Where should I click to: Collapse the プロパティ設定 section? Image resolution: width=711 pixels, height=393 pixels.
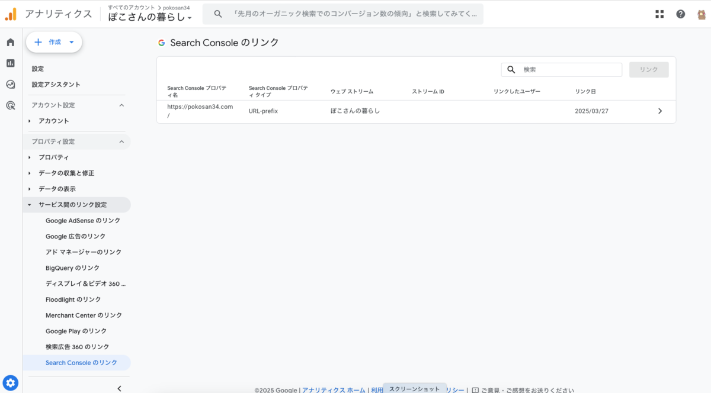(121, 141)
